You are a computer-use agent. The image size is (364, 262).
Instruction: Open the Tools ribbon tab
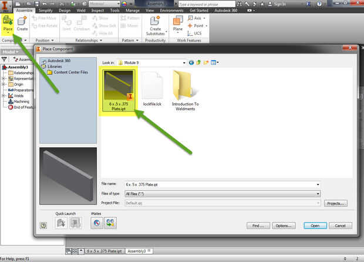tap(114, 11)
